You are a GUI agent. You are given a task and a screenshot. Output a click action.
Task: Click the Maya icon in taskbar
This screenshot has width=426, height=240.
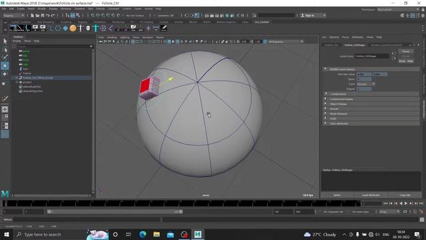(x=198, y=234)
